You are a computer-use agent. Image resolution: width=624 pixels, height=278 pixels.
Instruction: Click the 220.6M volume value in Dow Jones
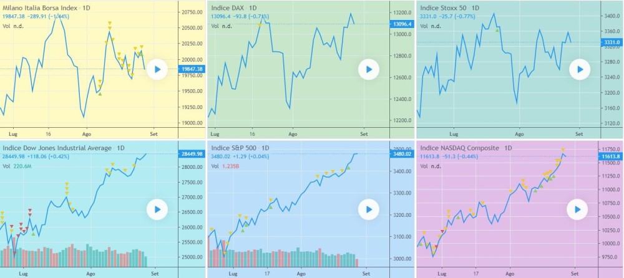point(25,166)
